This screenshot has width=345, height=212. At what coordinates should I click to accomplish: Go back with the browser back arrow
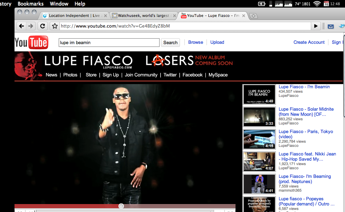pyautogui.click(x=21, y=26)
